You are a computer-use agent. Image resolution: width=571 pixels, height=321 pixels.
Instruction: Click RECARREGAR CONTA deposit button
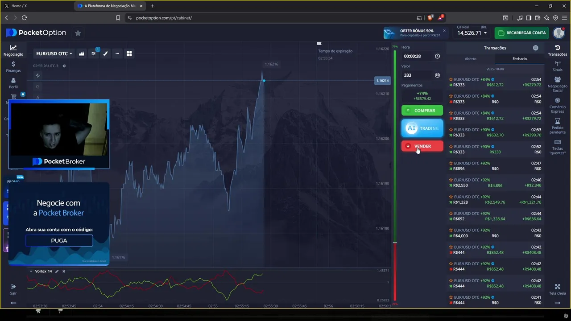(521, 33)
